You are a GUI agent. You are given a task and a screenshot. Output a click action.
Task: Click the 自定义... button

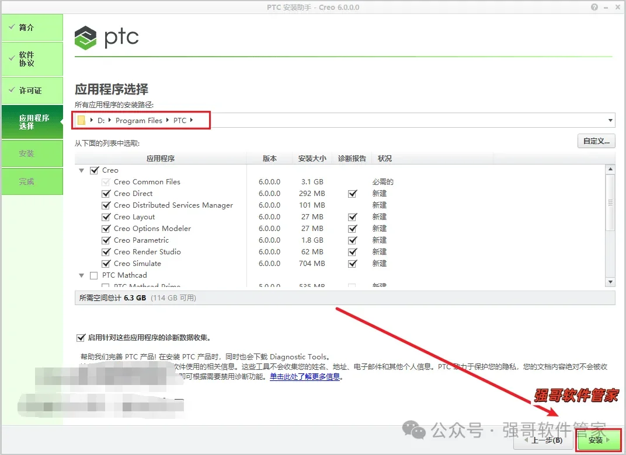[596, 141]
